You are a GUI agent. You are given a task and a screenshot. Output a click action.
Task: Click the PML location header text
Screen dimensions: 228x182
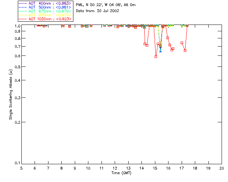tap(106, 5)
